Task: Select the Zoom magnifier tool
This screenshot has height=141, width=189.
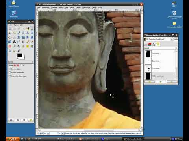Action: 23,33
